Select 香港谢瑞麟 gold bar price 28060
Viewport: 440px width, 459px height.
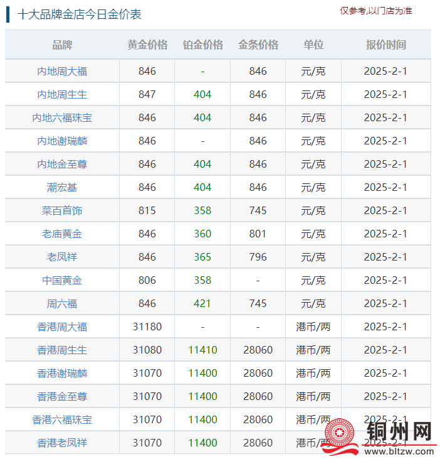[x=258, y=373]
